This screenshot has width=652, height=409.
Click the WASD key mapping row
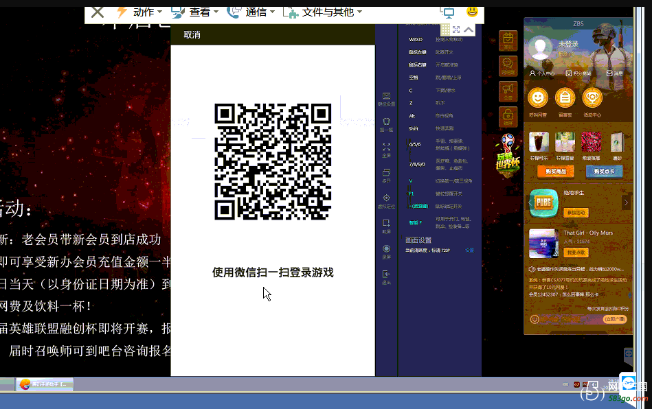click(x=436, y=39)
